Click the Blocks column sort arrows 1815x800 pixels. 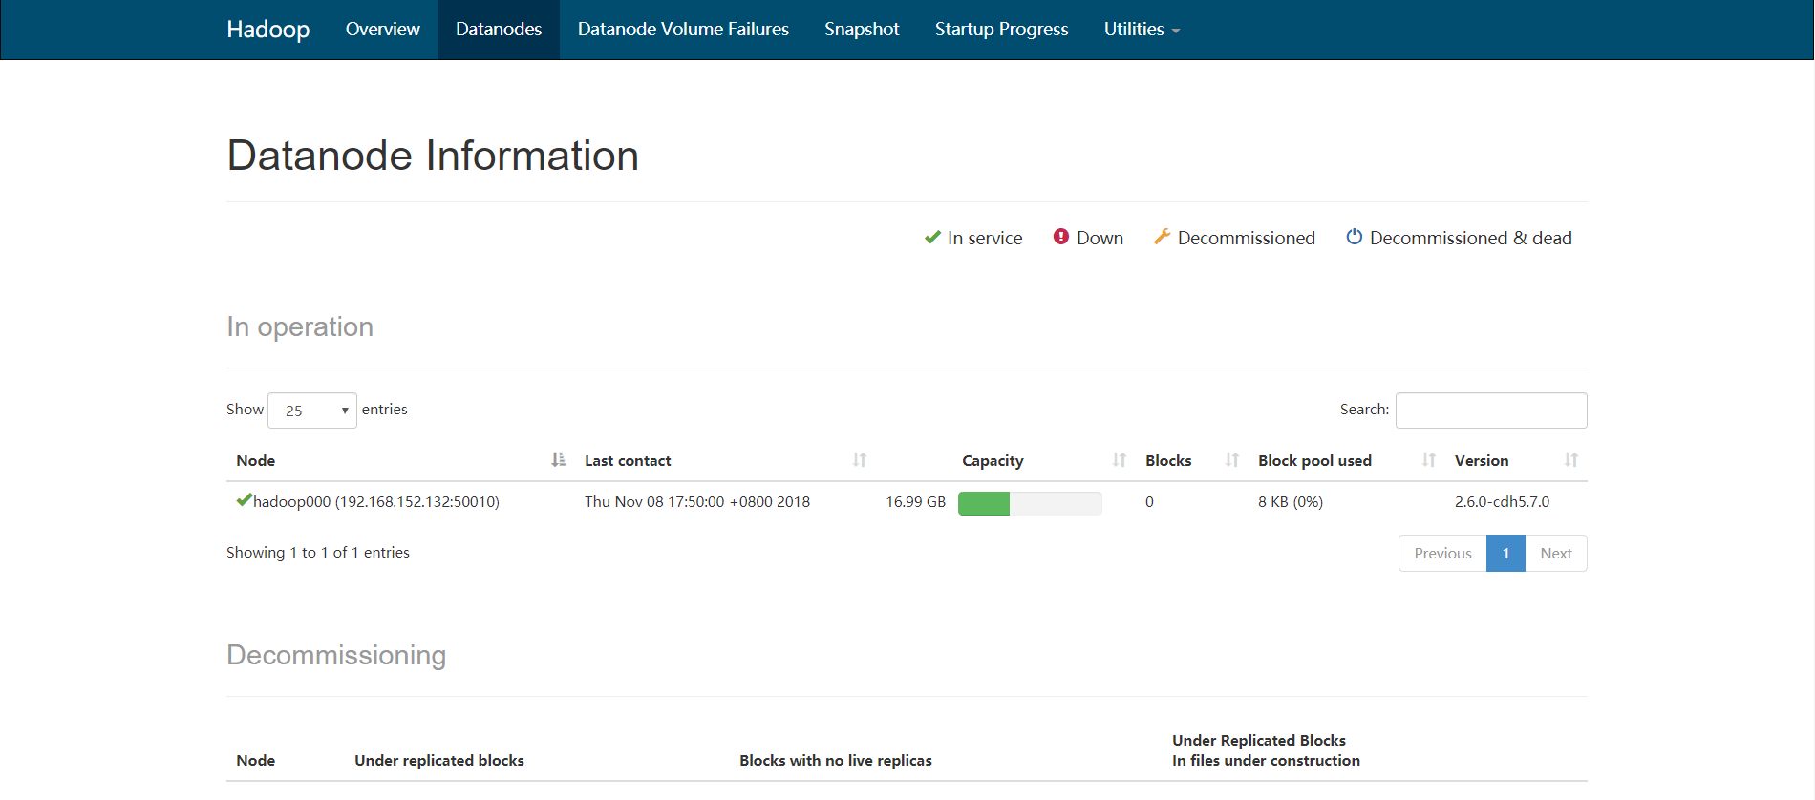[x=1232, y=460]
